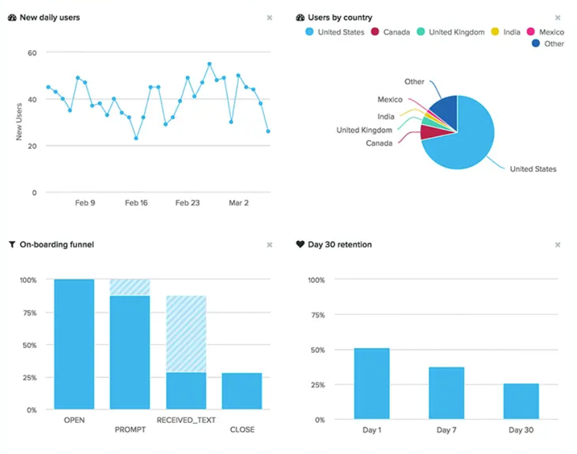Click the New daily users dashboard icon
The image size is (577, 454).
12,18
